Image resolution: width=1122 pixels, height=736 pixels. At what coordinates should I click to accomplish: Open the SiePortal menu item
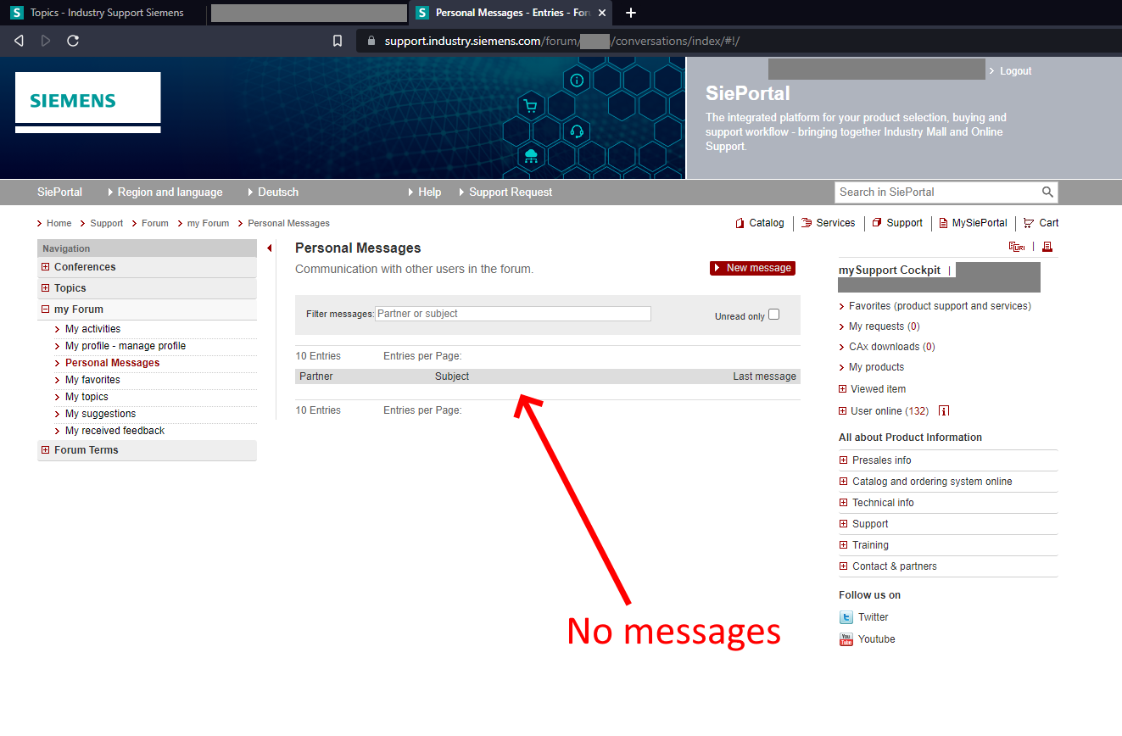(59, 192)
